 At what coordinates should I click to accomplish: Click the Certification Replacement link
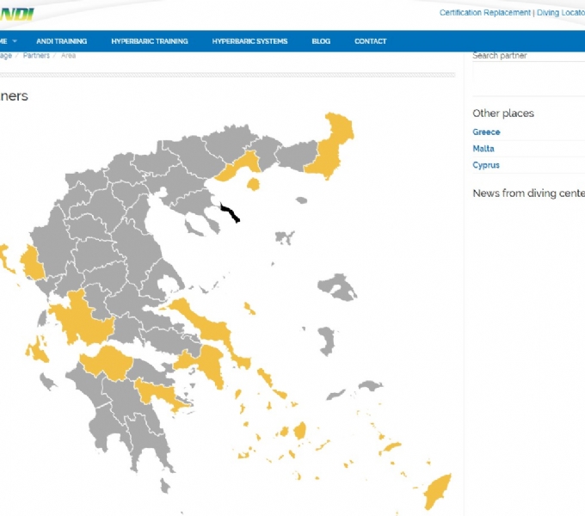click(484, 13)
